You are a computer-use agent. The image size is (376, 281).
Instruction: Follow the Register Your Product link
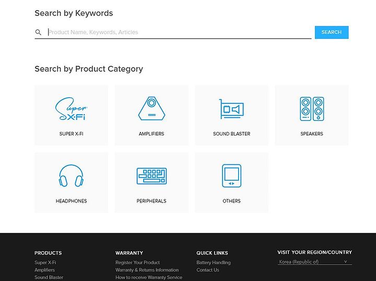pyautogui.click(x=138, y=263)
